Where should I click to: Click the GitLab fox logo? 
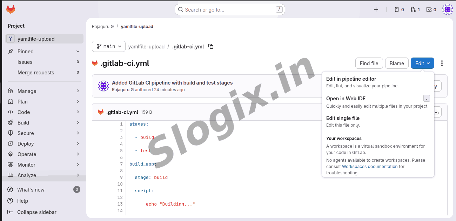click(11, 9)
